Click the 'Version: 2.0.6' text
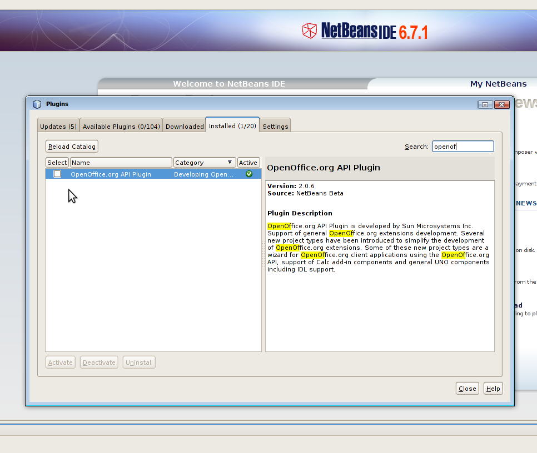 [x=291, y=186]
